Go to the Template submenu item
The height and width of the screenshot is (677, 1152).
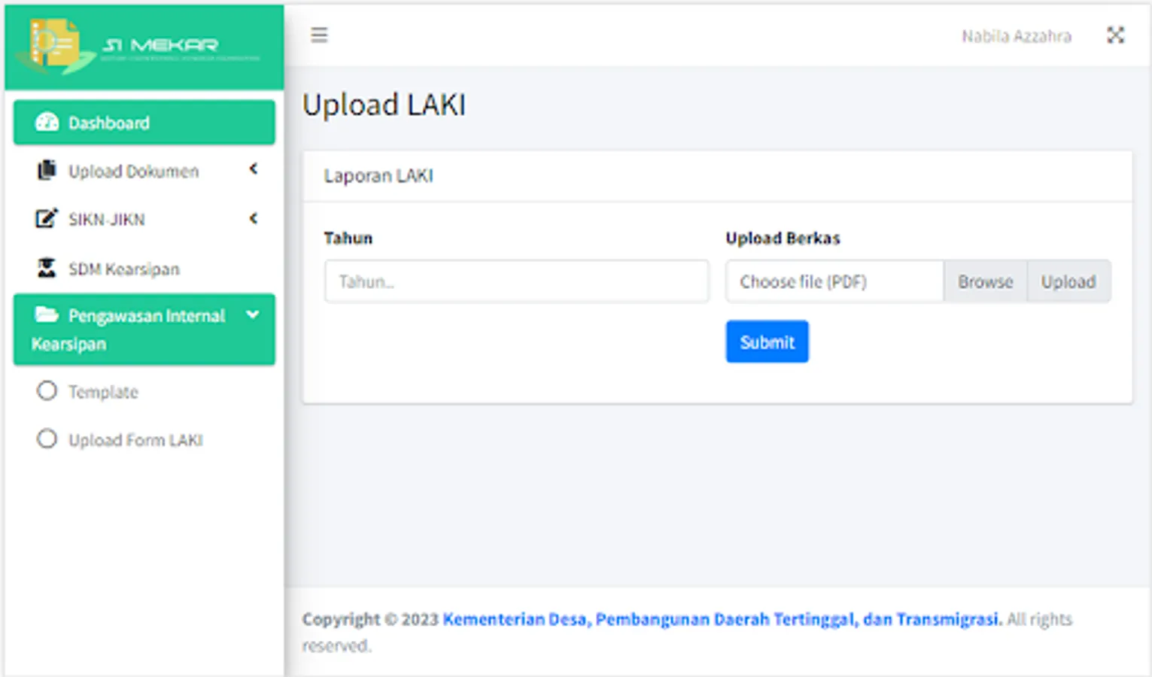(144, 392)
